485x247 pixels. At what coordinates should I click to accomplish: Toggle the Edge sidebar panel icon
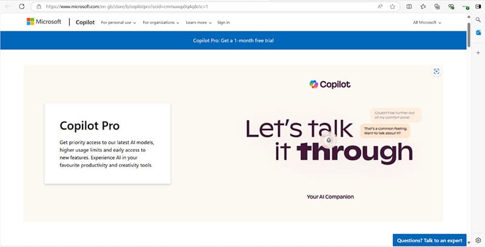pyautogui.click(x=478, y=7)
